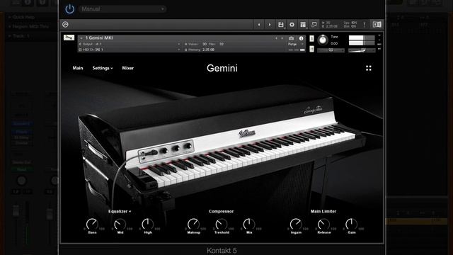The width and height of the screenshot is (453, 255).
Task: Click the Compressor section label
Action: [x=221, y=211]
